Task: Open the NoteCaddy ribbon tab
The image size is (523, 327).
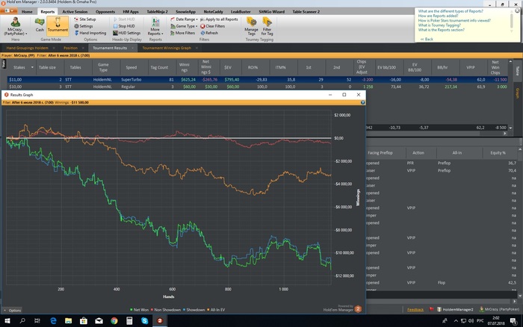Action: click(x=213, y=11)
